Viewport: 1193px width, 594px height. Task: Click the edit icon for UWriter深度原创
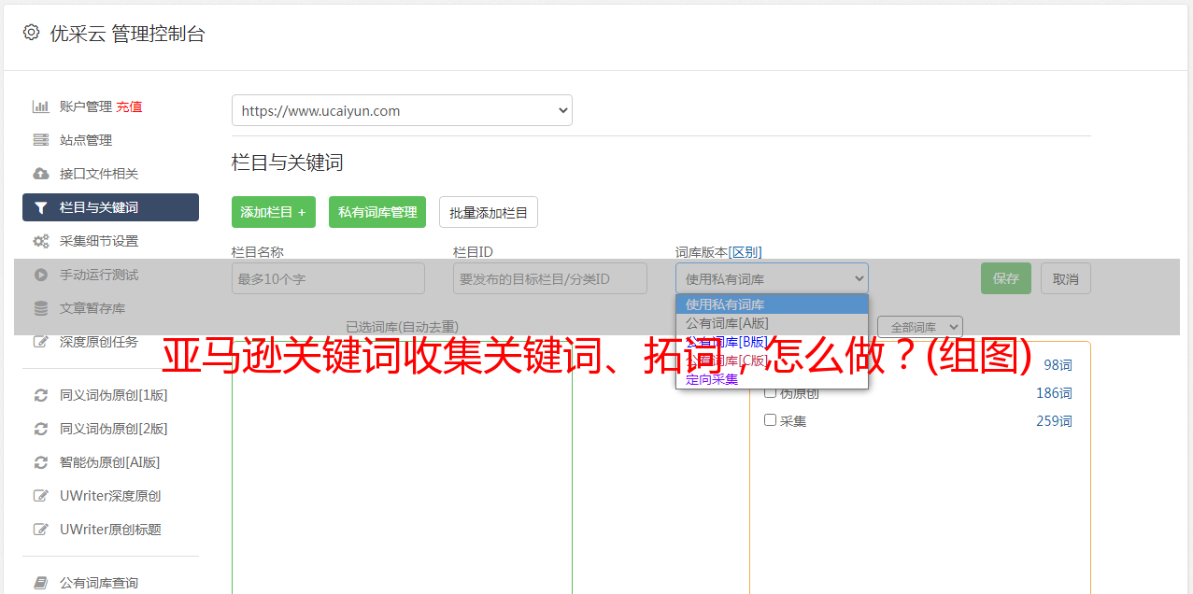coord(40,496)
